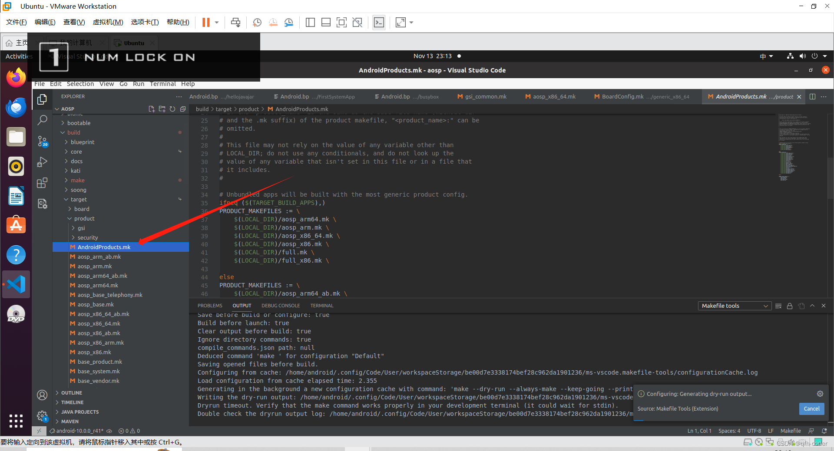
Task: Click New File icon in AOSP explorer header
Action: click(152, 109)
